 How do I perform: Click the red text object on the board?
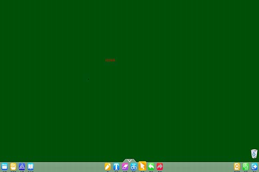[x=110, y=60]
